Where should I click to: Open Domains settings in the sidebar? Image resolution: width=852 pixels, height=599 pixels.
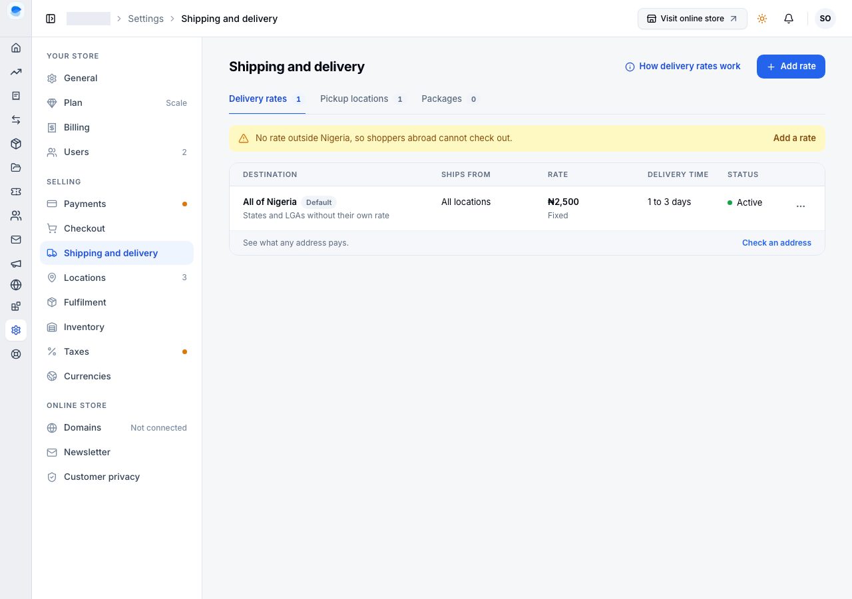(117, 427)
